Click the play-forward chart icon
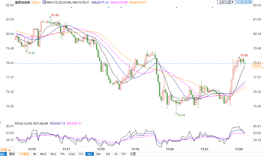 tap(246, 2)
